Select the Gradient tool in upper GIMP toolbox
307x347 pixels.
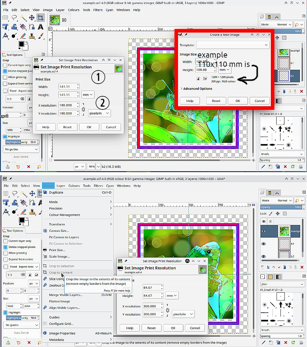(23, 27)
